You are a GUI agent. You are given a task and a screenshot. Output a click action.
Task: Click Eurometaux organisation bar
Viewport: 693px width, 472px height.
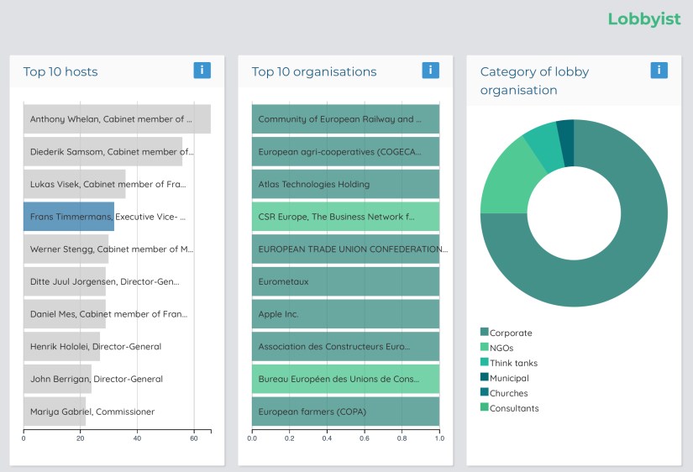(x=345, y=281)
